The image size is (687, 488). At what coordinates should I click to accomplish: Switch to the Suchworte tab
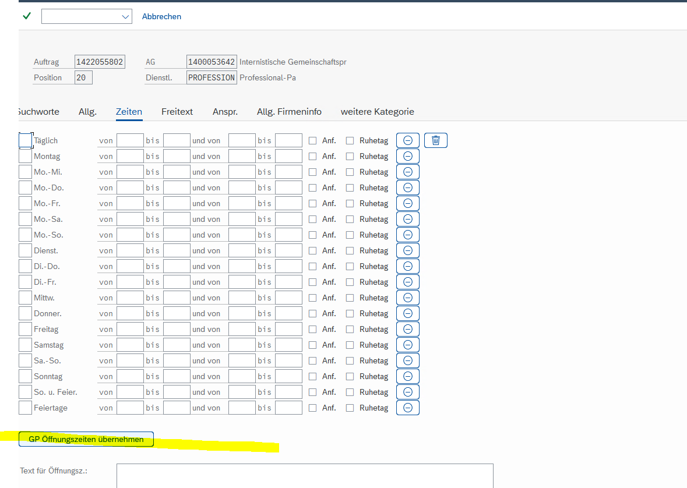point(38,112)
